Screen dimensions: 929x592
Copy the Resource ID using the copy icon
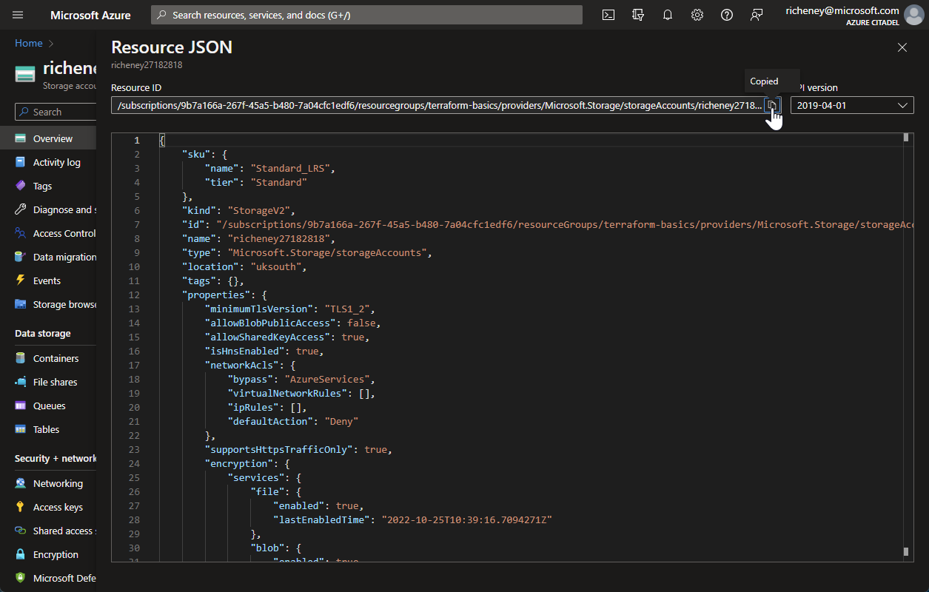point(772,105)
